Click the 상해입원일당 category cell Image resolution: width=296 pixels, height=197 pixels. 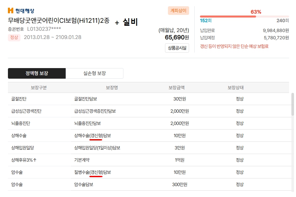(23, 148)
